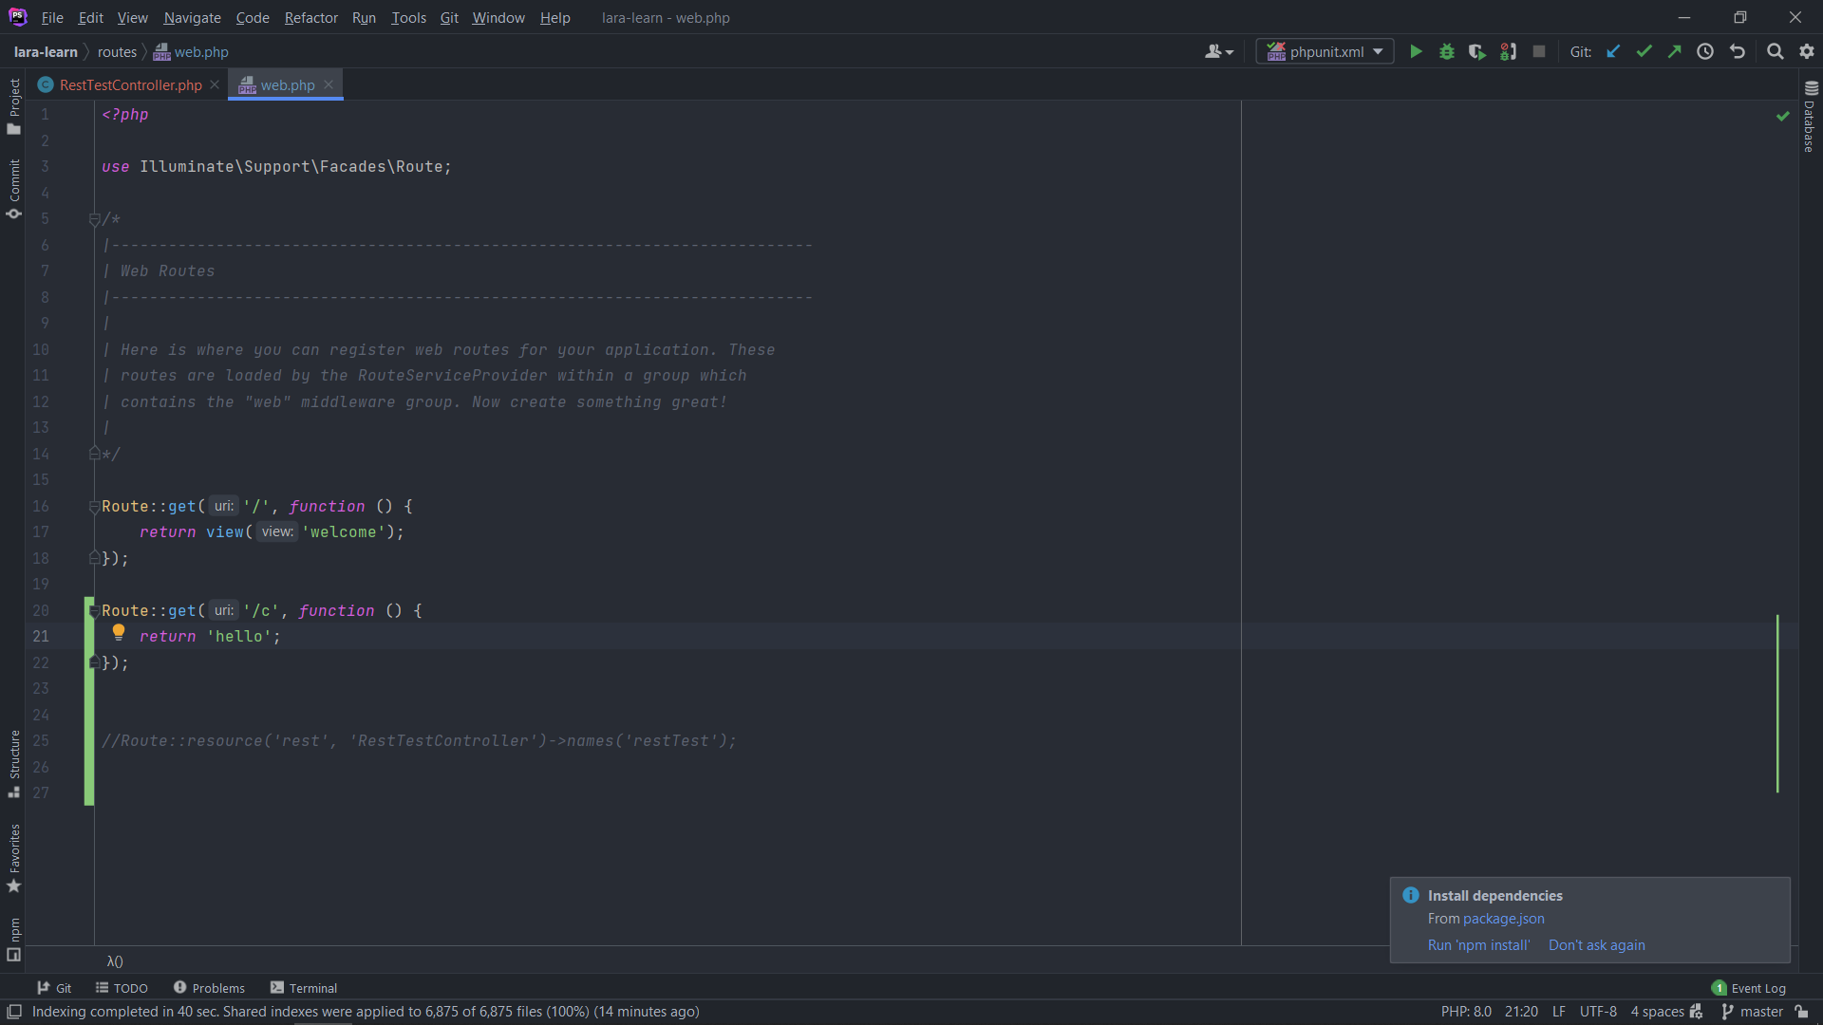The image size is (1823, 1025).
Task: Click fold end marker at line 18
Action: point(94,558)
